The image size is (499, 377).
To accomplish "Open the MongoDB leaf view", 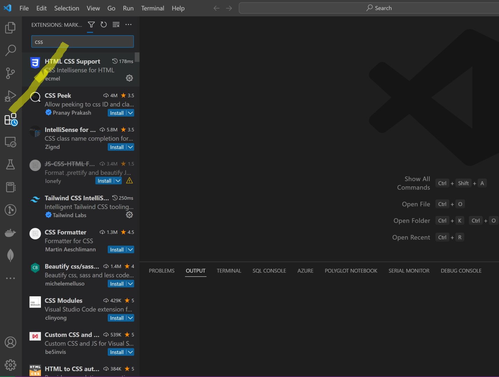I will (x=10, y=255).
